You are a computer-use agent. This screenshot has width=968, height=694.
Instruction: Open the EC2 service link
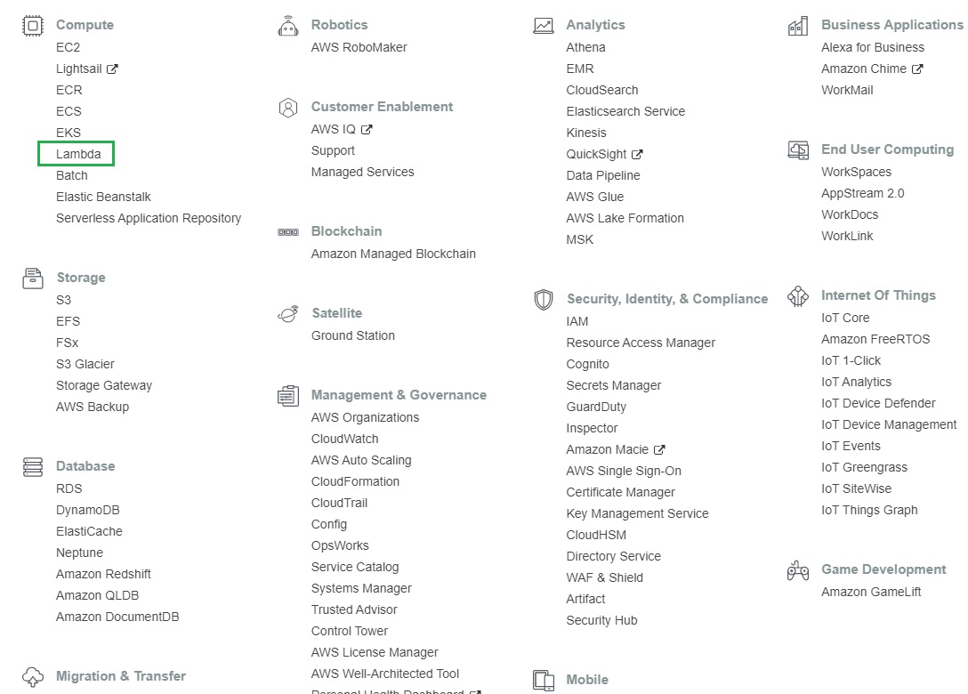[x=68, y=47]
